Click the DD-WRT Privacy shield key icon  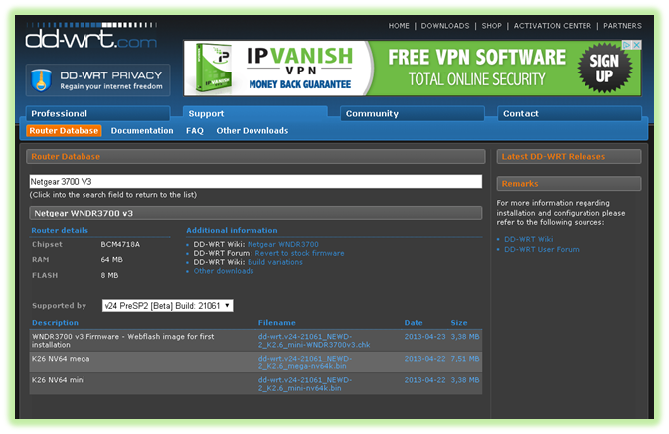(x=41, y=80)
